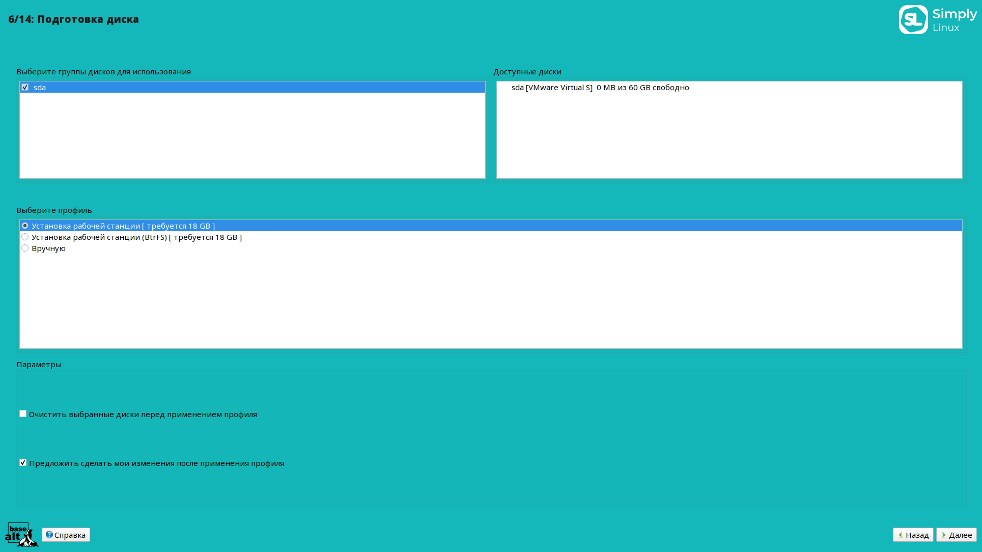Click the base alt penguin logo
The width and height of the screenshot is (982, 552).
(x=21, y=534)
